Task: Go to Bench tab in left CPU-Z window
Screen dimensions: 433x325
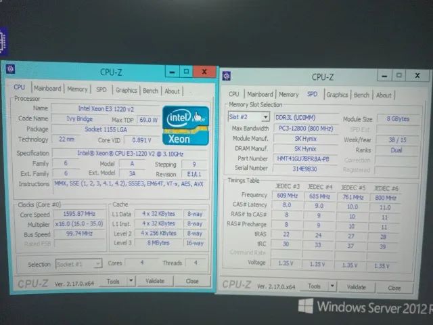Action: click(x=150, y=91)
